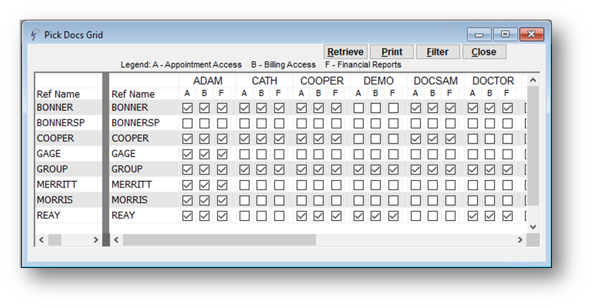Click vertical scrollbar down arrow
The width and height of the screenshot is (592, 308).
(x=533, y=227)
